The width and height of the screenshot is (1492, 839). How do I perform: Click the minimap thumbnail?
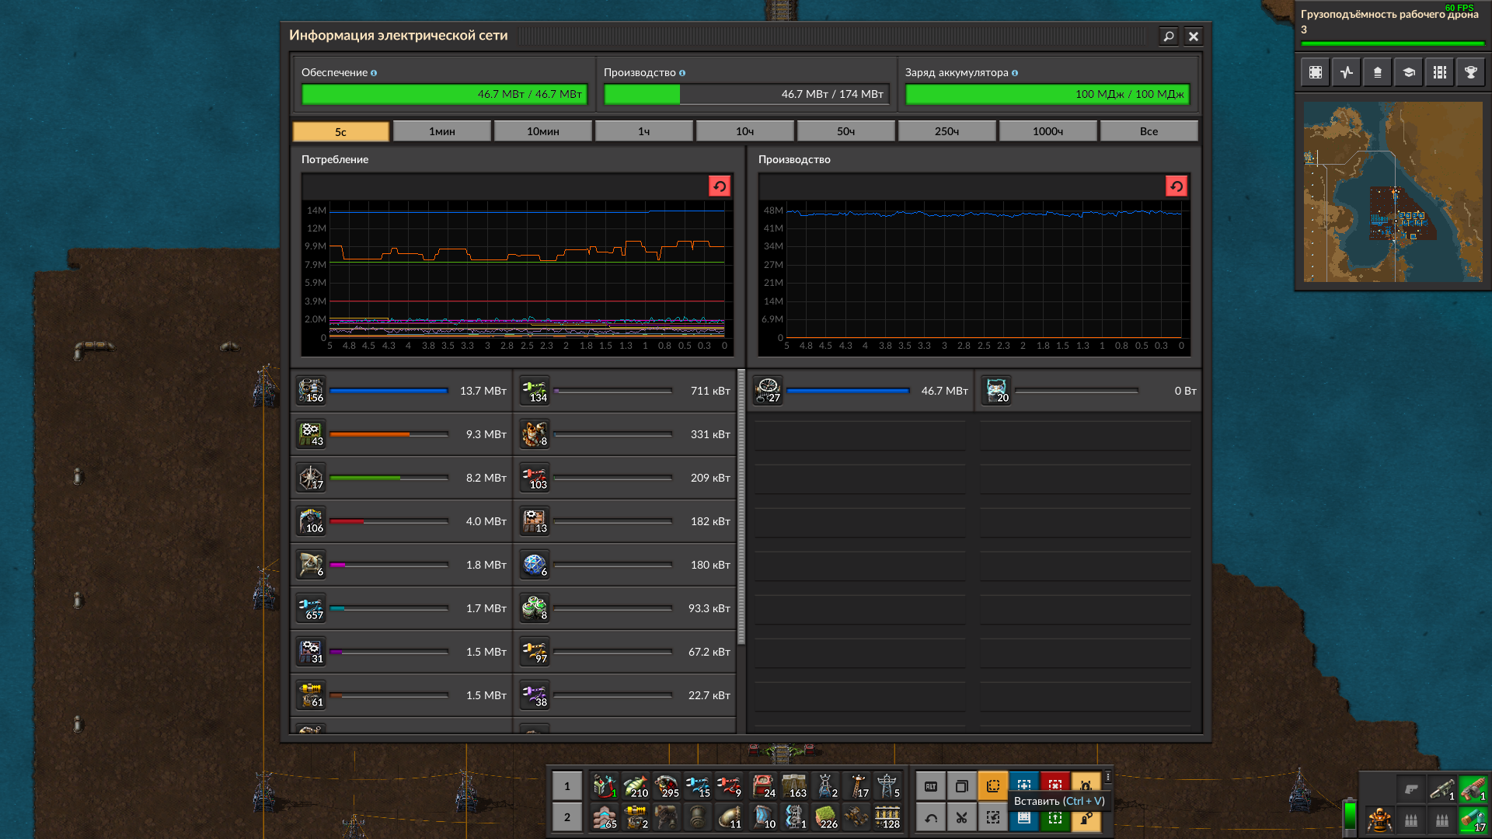[x=1393, y=192]
